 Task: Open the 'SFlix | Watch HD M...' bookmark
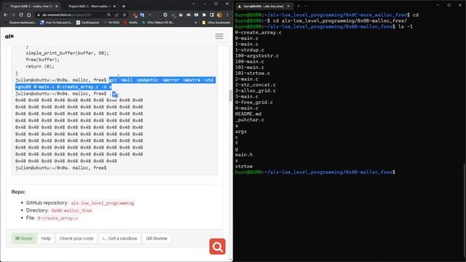[x=158, y=23]
